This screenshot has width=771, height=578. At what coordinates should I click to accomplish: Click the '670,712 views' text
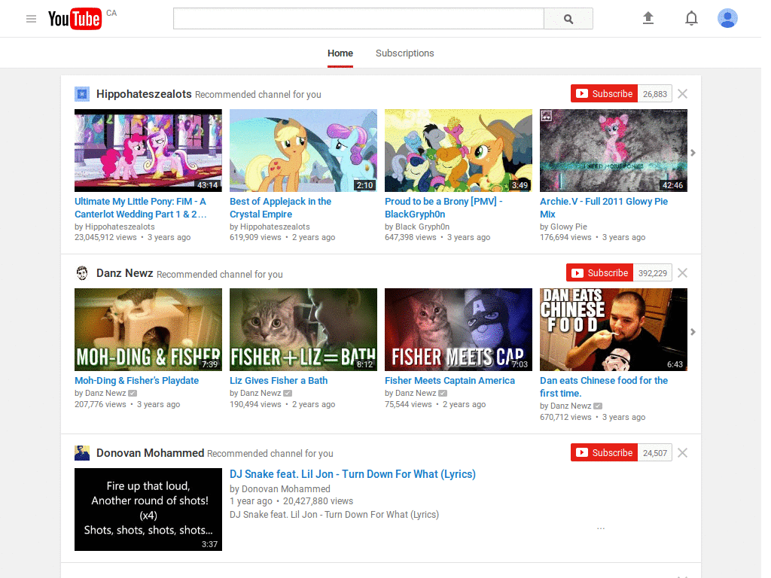(x=565, y=417)
